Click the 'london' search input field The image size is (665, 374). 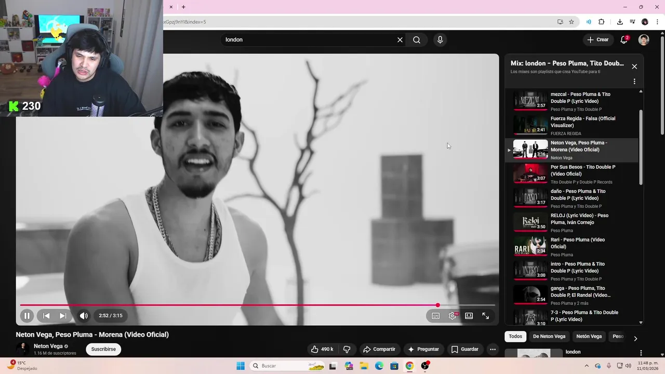pos(309,40)
